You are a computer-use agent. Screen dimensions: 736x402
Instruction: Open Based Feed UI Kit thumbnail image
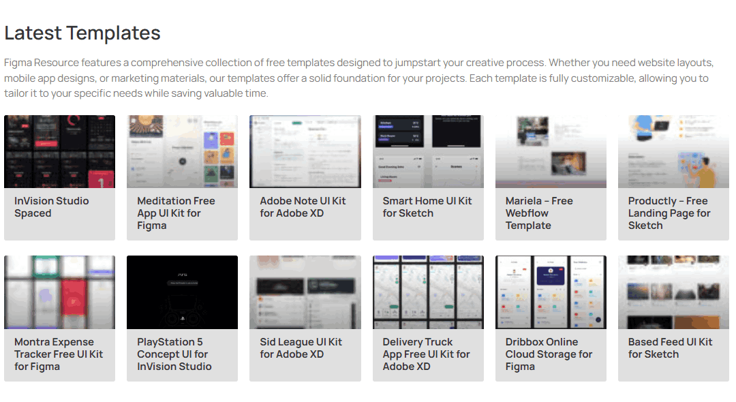(673, 292)
